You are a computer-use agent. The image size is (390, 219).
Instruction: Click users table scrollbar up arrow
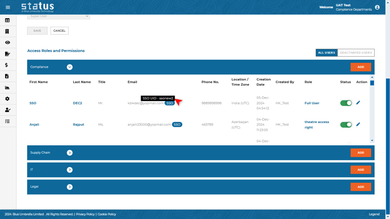click(x=372, y=77)
